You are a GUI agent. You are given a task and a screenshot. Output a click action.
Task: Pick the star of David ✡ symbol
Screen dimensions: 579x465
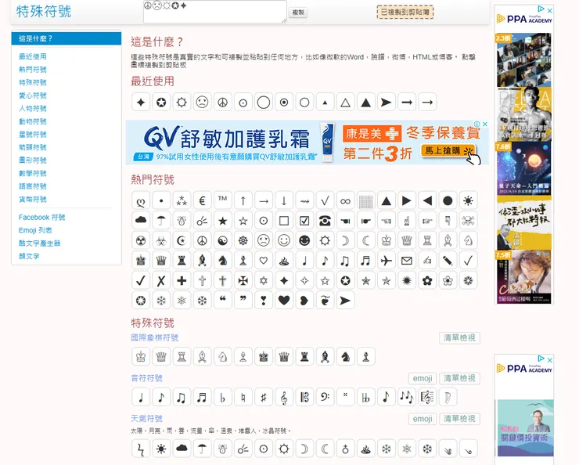[263, 280]
